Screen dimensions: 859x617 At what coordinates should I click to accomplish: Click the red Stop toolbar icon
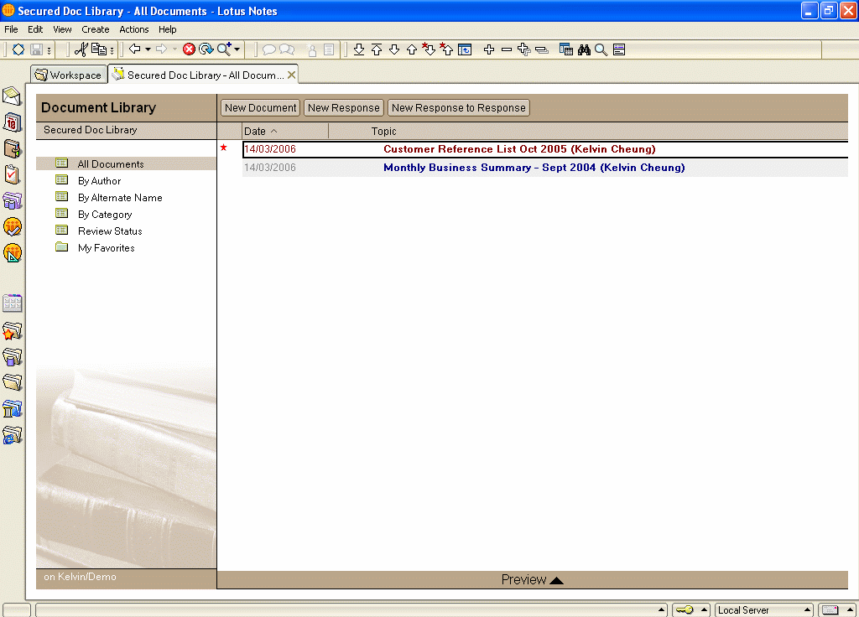[189, 49]
